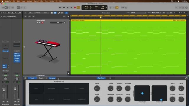Mute the Synth Chords track

pos(38,23)
